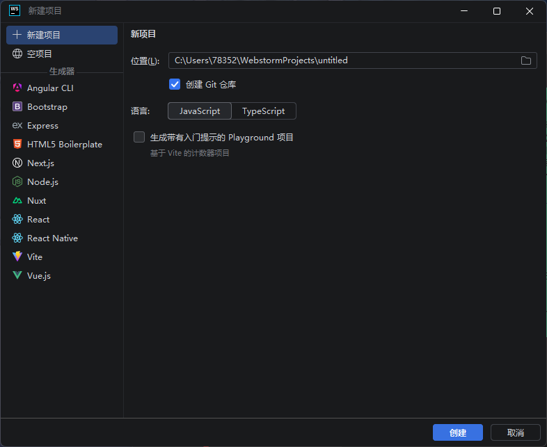Viewport: 547px width, 447px height.
Task: Select the 新建项目 sidebar entry
Action: pyautogui.click(x=62, y=35)
